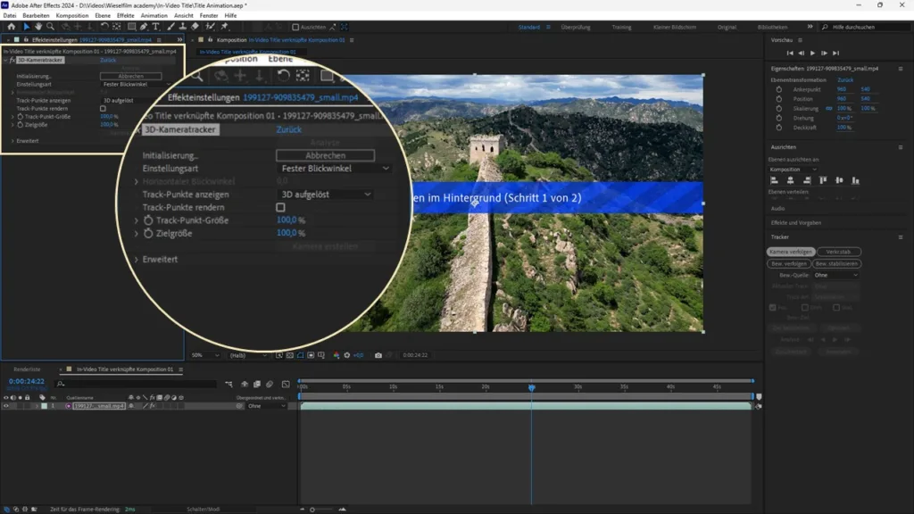Screen dimensions: 914x514
Task: Select the Puppet Pin tool
Action: pos(224,27)
